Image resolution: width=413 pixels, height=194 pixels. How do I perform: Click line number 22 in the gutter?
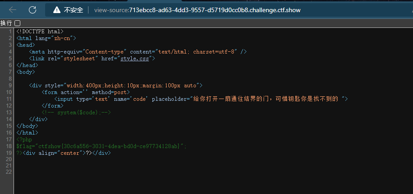9,171
